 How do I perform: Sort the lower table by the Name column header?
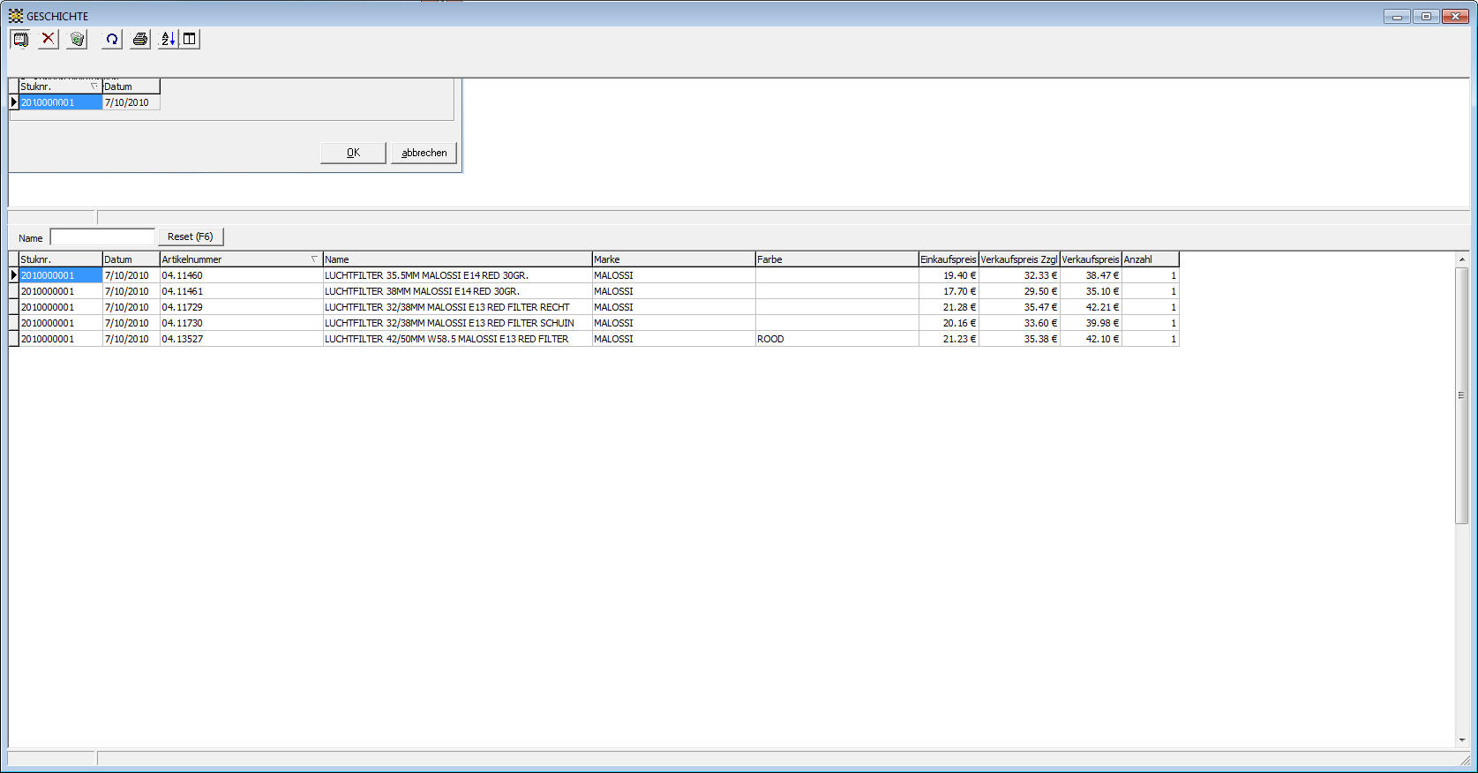click(x=457, y=259)
